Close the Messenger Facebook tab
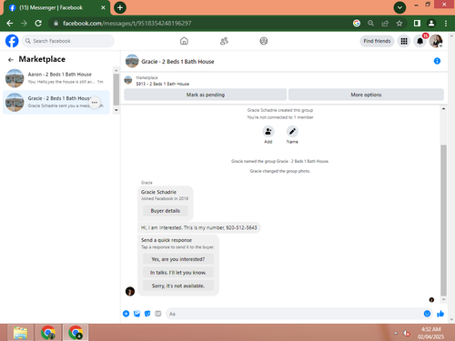The height and width of the screenshot is (341, 455). 103,7
